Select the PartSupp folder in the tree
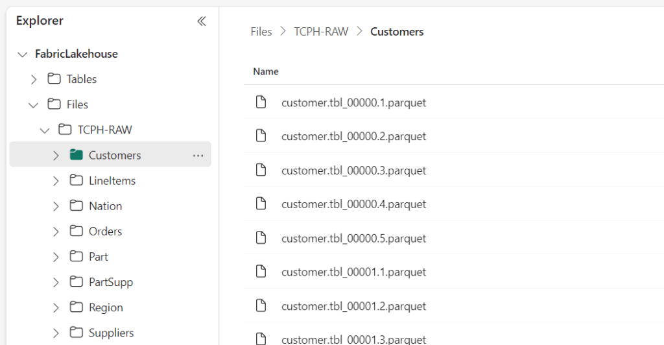The height and width of the screenshot is (345, 664). 110,282
